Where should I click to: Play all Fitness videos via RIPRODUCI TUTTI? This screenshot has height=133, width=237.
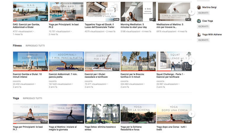35,46
